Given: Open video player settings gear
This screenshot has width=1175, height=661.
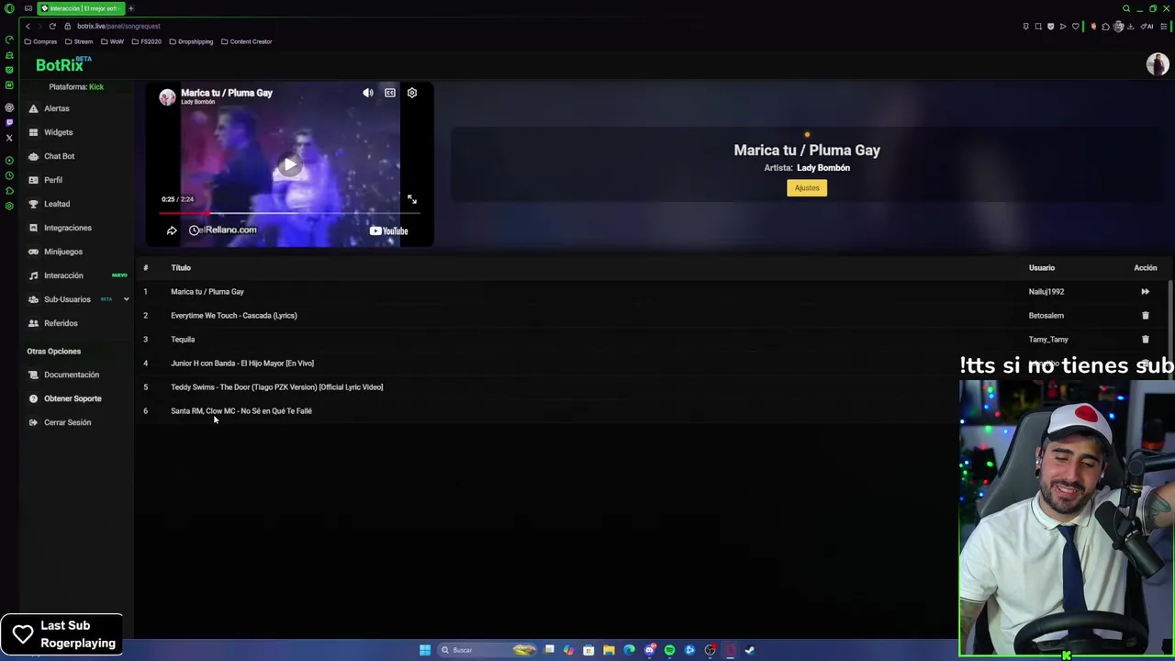Looking at the screenshot, I should pos(412,93).
